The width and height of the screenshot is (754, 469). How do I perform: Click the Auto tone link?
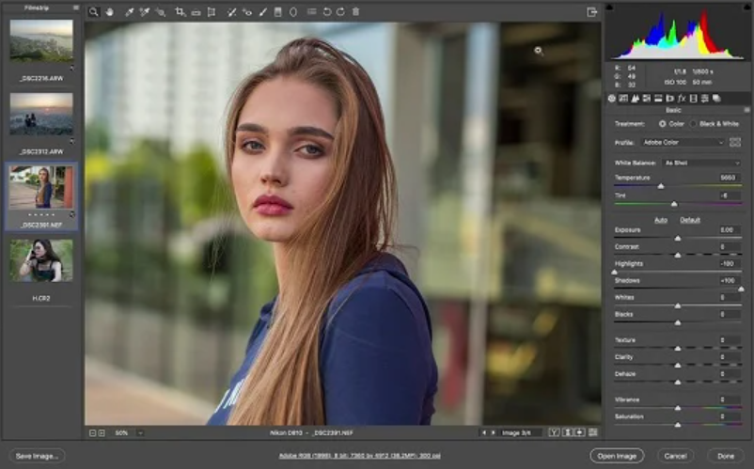tap(661, 220)
